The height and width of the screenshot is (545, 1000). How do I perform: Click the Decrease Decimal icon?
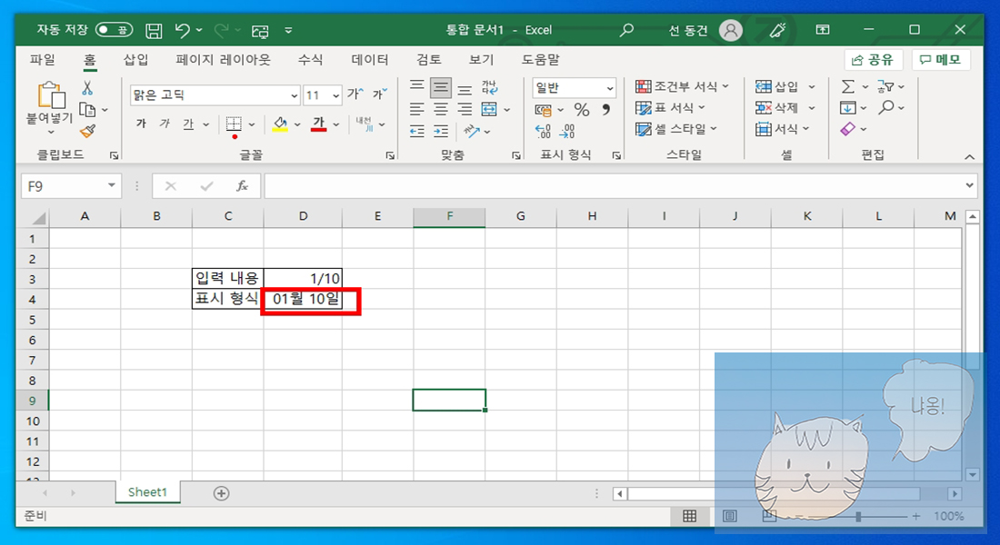567,132
